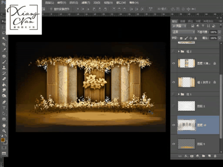The height and width of the screenshot is (167, 223).
Task: Expand the 组 2 group
Action: pyautogui.click(x=179, y=51)
